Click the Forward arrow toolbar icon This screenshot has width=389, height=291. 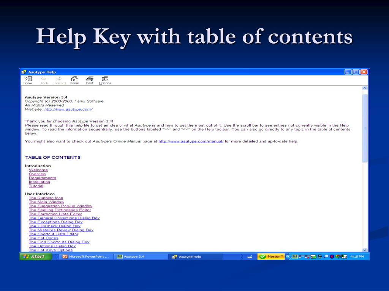pos(59,80)
